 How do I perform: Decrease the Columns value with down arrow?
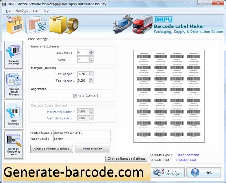91,54
